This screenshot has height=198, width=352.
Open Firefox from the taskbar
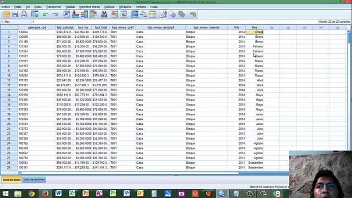point(45,194)
